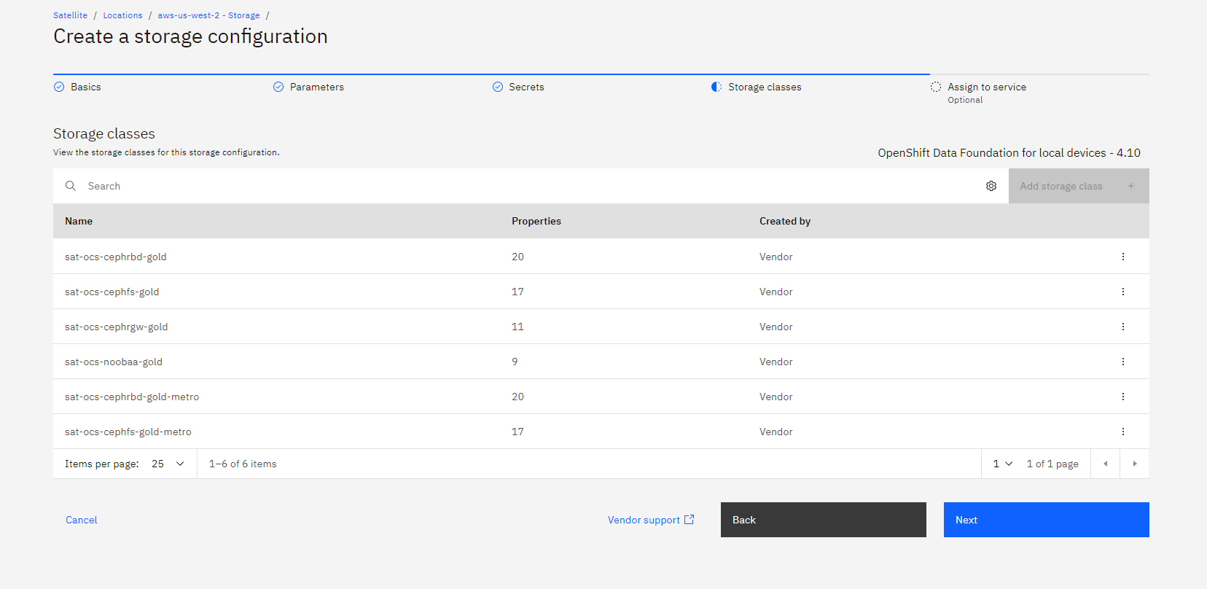Viewport: 1207px width, 589px height.
Task: Open the Items per page dropdown
Action: point(168,464)
